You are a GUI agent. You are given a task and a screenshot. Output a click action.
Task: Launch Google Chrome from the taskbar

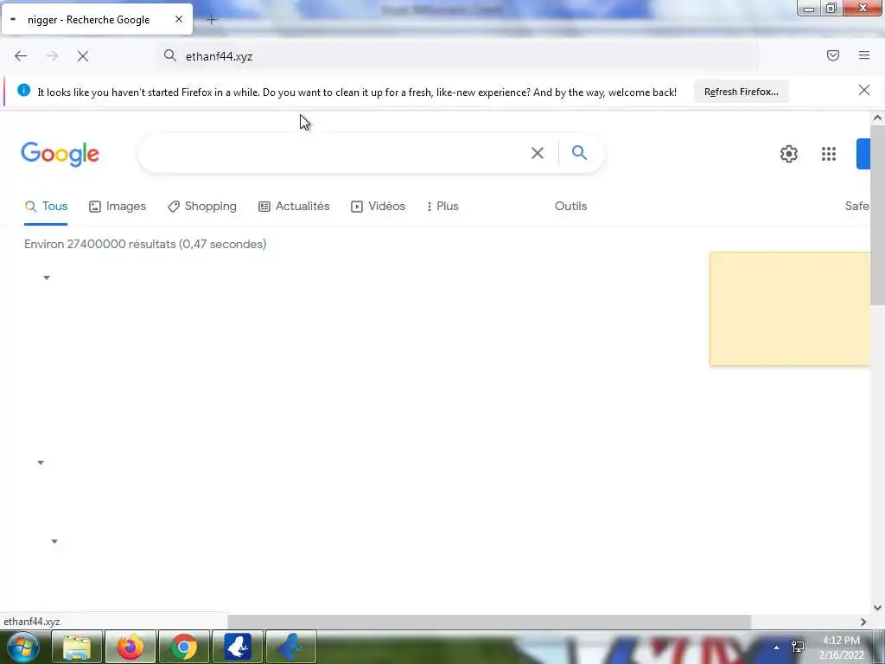coord(184,647)
